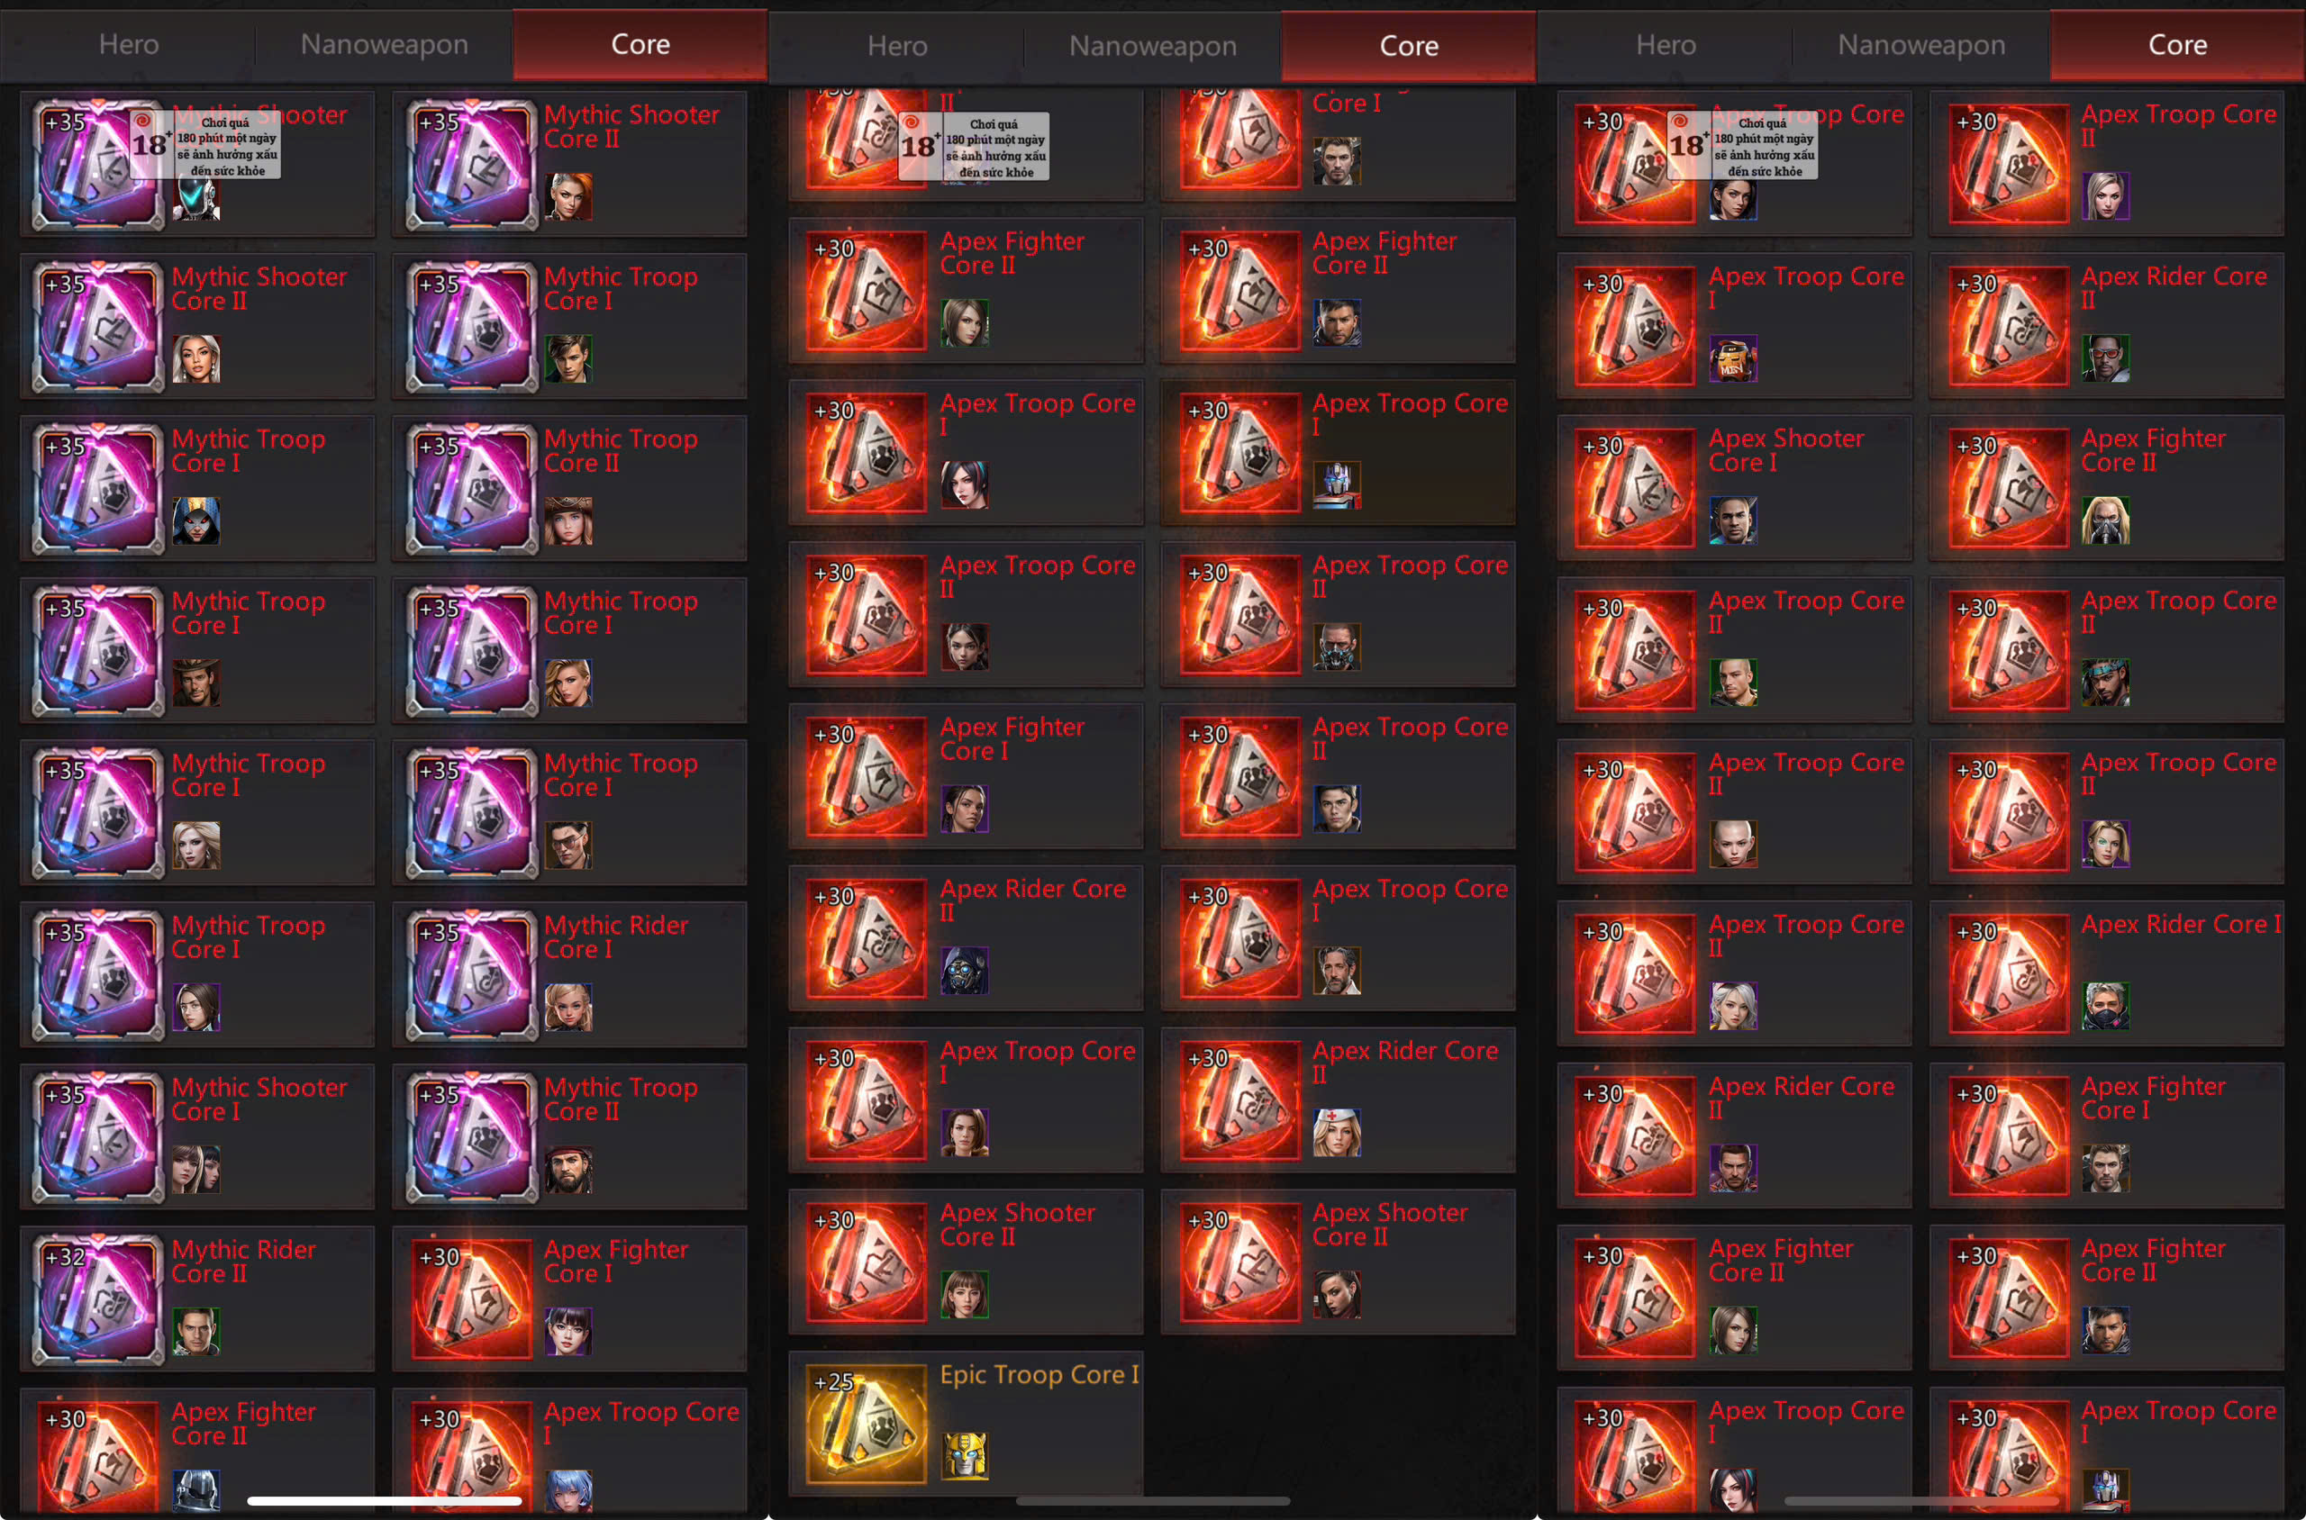Click the +32 Mythic Rider Core II icon
Screen dimensions: 2306x1520
tap(98, 1298)
